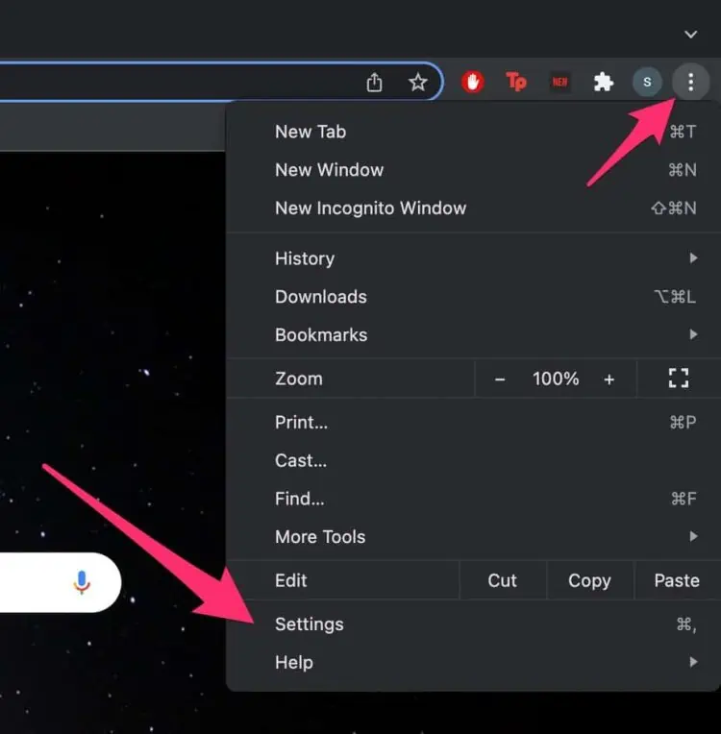Click the three-dot Chrome menu button
Viewport: 721px width, 734px height.
(x=690, y=82)
